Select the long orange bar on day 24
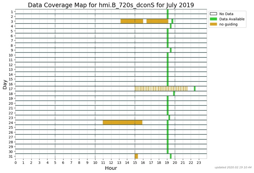Viewport: 254px width, 173px height. pos(123,123)
